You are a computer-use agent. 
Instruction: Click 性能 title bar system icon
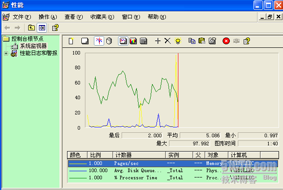(x=6, y=5)
